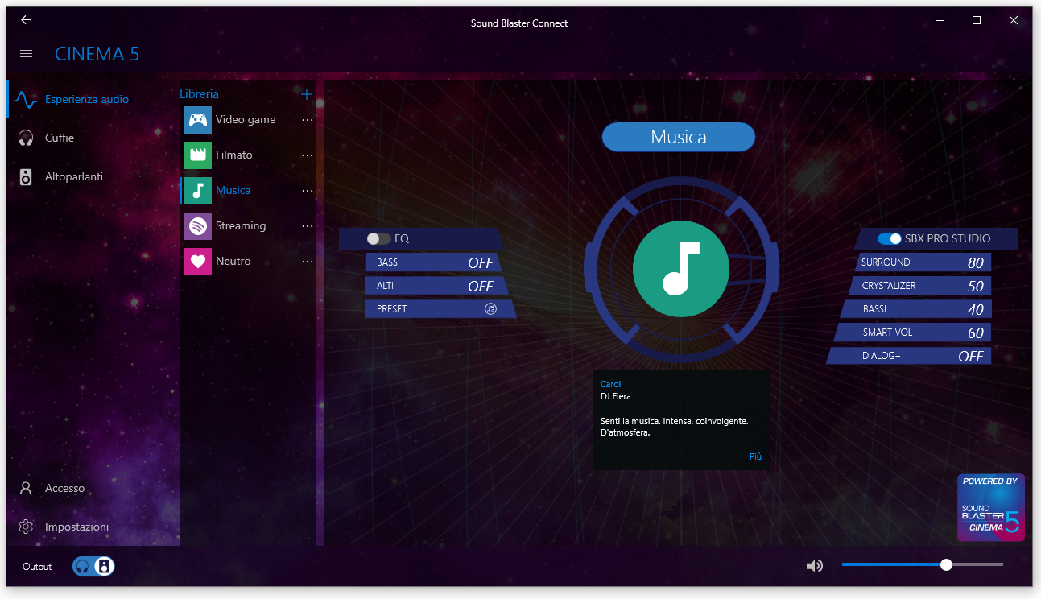Add a new profile with plus icon

point(307,94)
